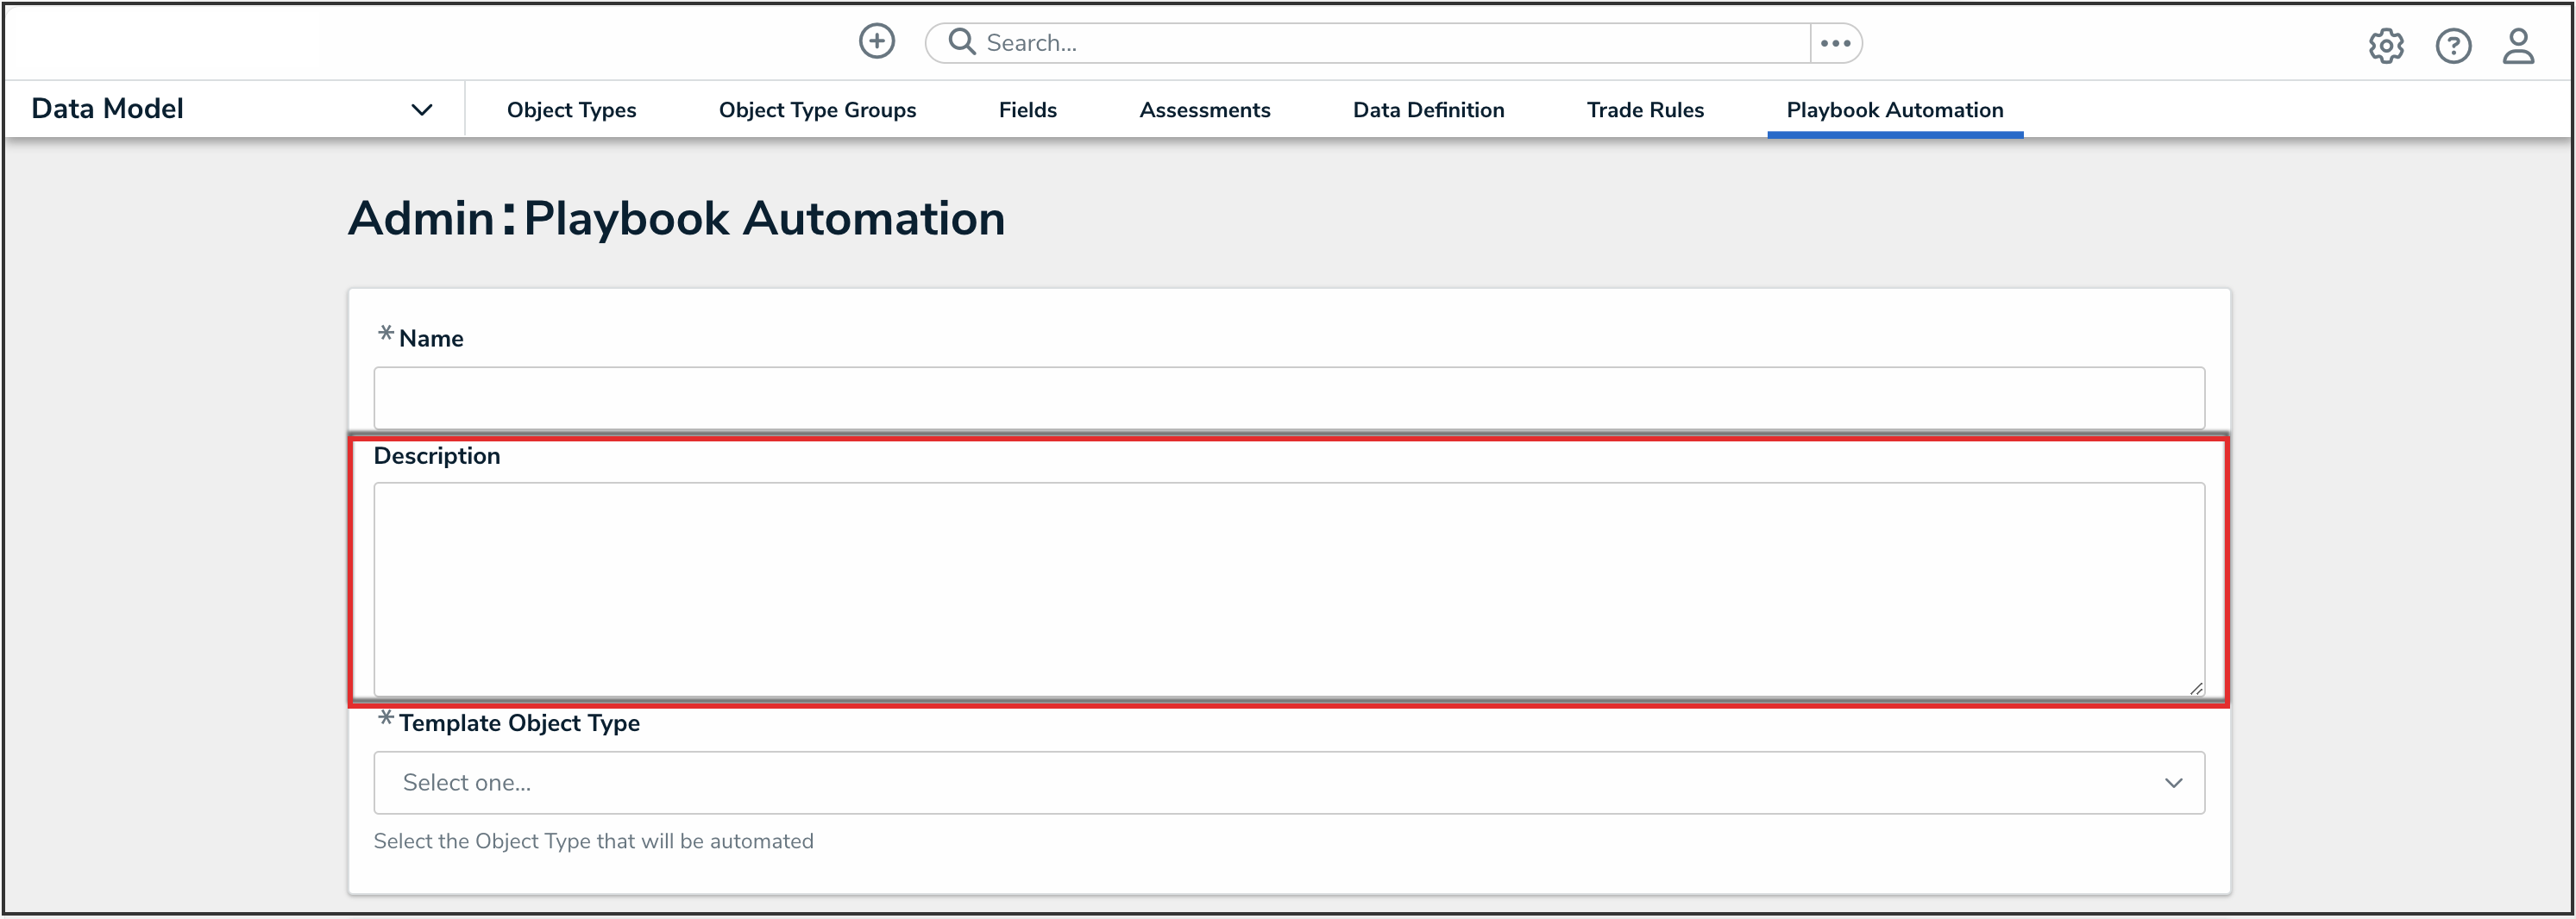Screen dimensions: 2576x919
Task: Click inside the Search box
Action: pyautogui.click(x=1390, y=43)
